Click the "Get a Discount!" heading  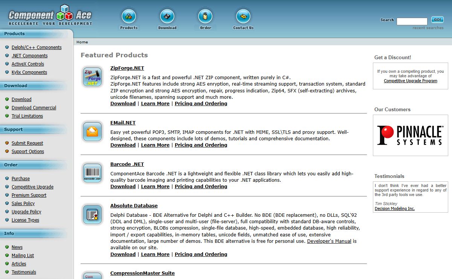tap(392, 58)
